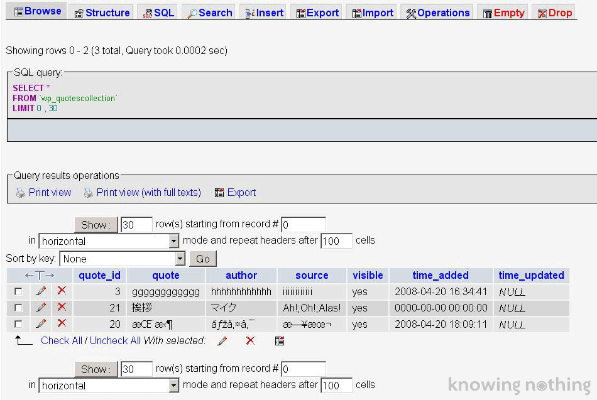Click the printer icon beside Print view
This screenshot has width=597, height=400.
(x=20, y=193)
